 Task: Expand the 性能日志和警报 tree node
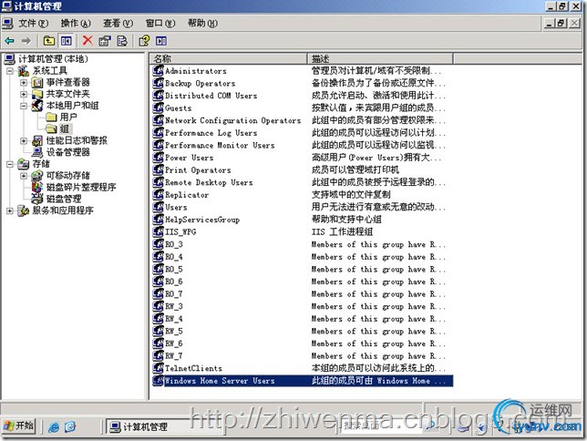24,140
